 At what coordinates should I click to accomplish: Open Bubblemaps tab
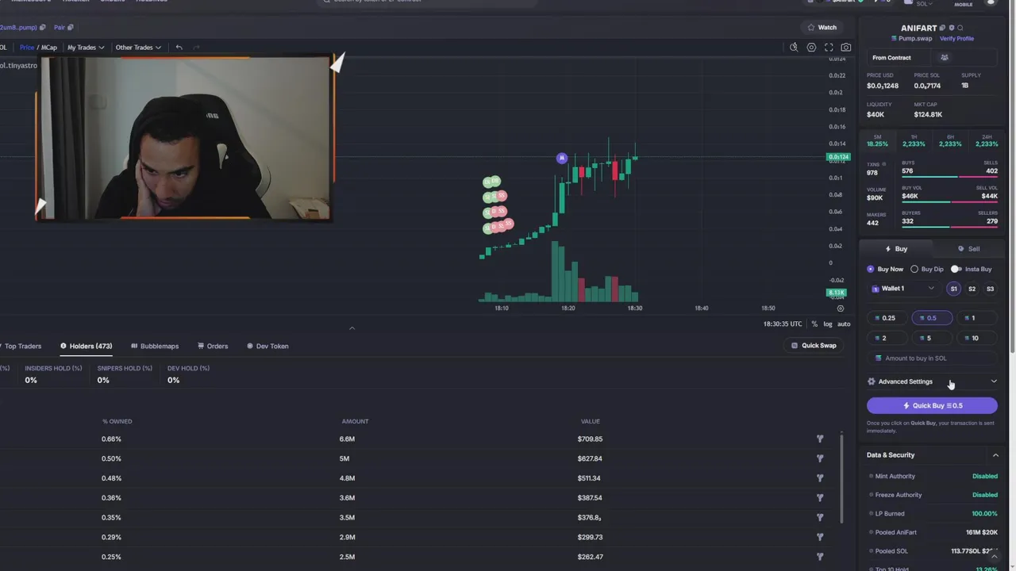point(155,346)
